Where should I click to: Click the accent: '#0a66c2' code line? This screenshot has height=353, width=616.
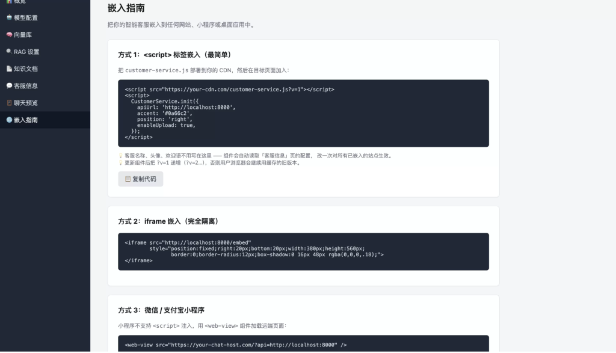165,114
